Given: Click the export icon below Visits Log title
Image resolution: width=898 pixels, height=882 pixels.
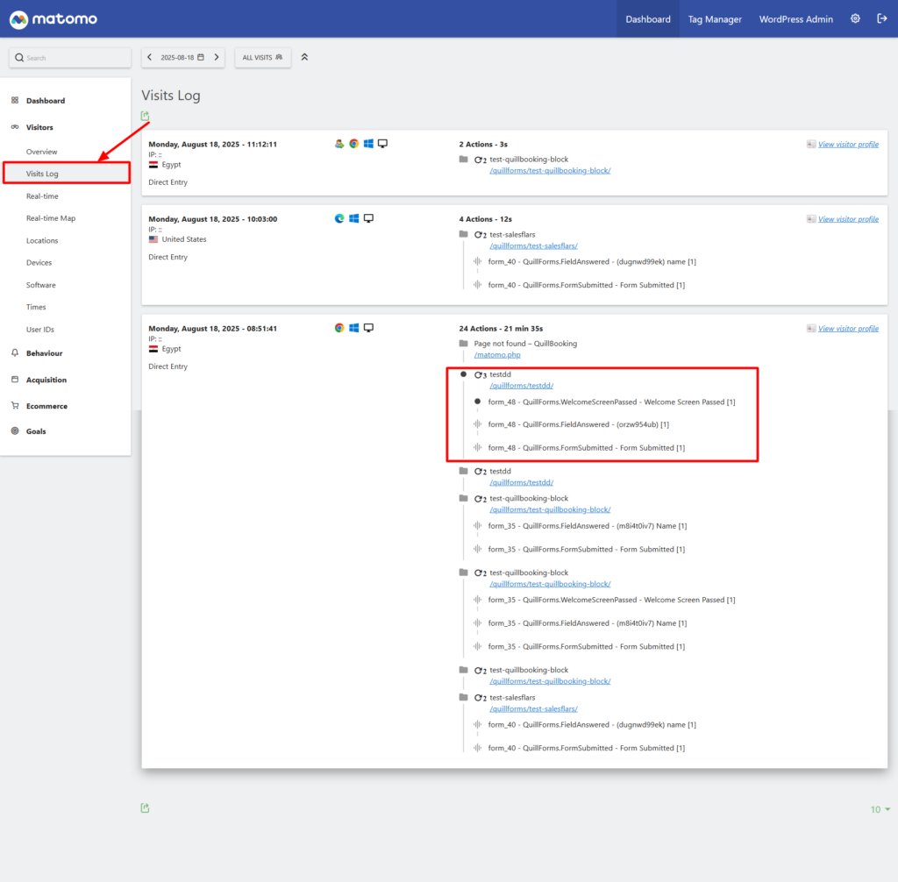Looking at the screenshot, I should pyautogui.click(x=145, y=117).
